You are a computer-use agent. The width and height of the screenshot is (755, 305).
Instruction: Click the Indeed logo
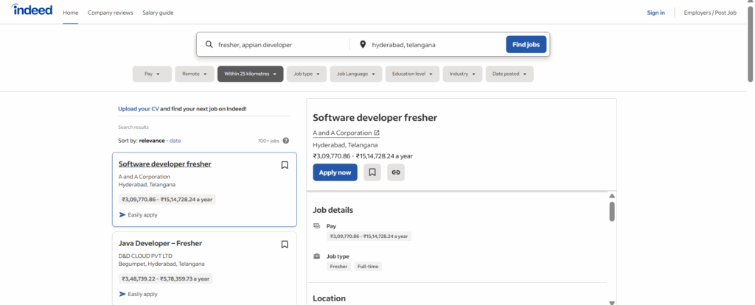[x=31, y=11]
